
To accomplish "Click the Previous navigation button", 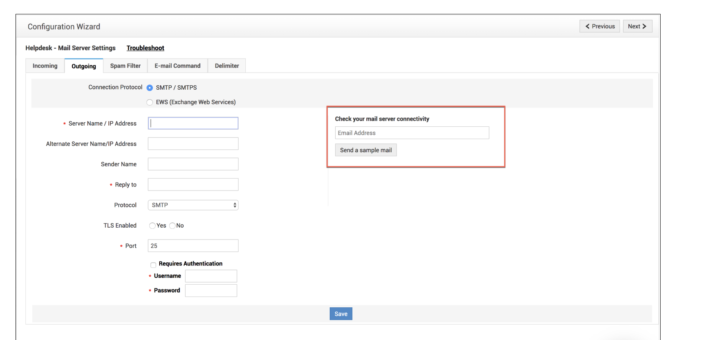I will (599, 26).
